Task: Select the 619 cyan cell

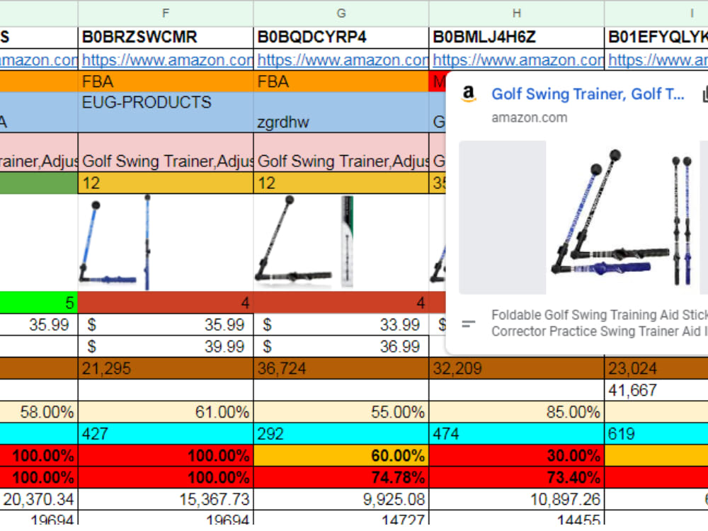Action: [656, 434]
